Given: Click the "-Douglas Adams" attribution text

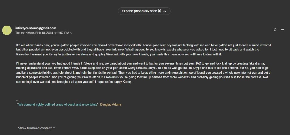Looking at the screenshot, I should [x=110, y=105].
